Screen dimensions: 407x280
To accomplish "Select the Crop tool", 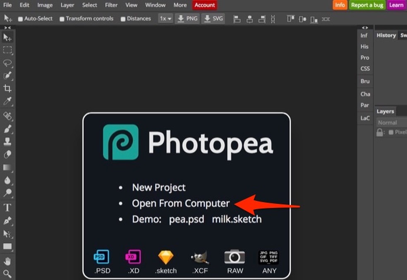I will (7, 88).
